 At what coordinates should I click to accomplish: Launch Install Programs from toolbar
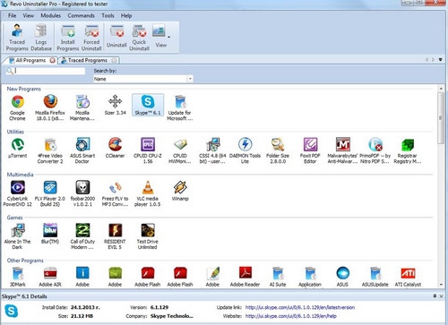coord(68,38)
